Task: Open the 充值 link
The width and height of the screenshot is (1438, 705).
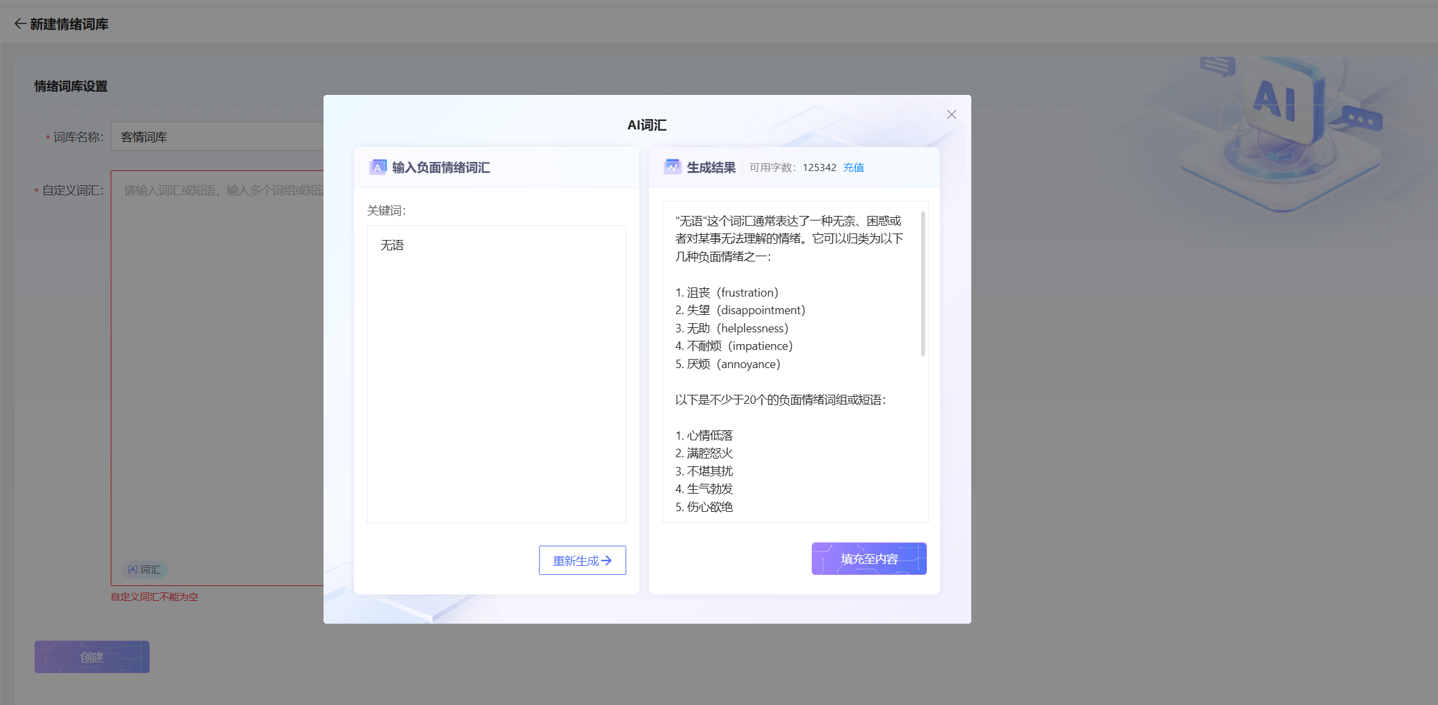Action: 853,167
